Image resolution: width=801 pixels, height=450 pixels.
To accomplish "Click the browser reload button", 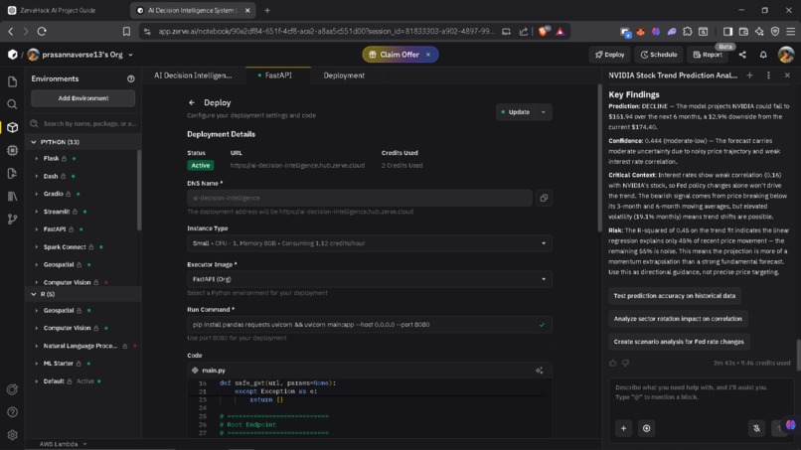I will tap(42, 31).
